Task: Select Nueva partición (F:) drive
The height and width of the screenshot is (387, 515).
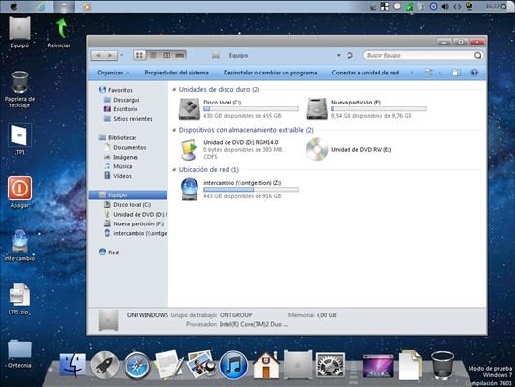Action: tap(366, 109)
